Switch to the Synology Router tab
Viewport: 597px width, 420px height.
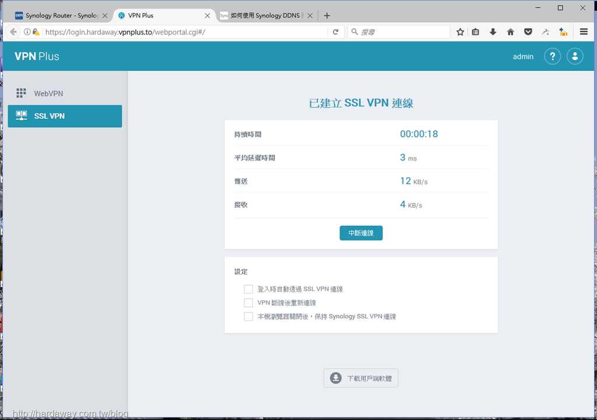point(61,16)
